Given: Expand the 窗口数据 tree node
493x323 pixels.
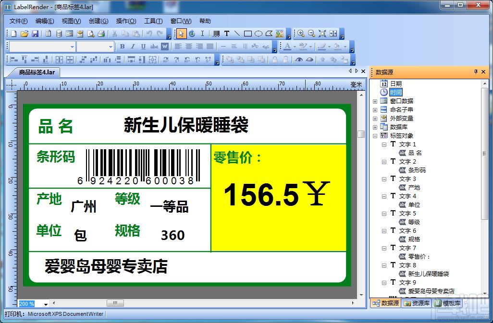Looking at the screenshot, I should (x=375, y=101).
